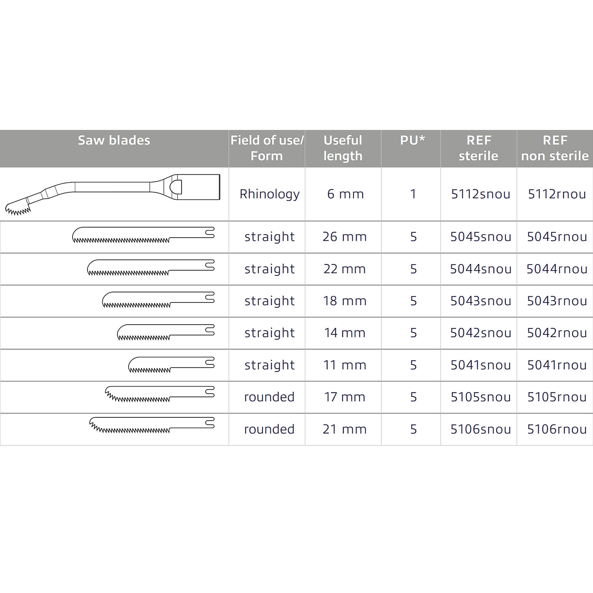Screen dimensions: 593x593
Task: Select the Field of use/Form header
Action: click(267, 148)
